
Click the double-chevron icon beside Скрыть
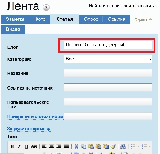pos(150,19)
